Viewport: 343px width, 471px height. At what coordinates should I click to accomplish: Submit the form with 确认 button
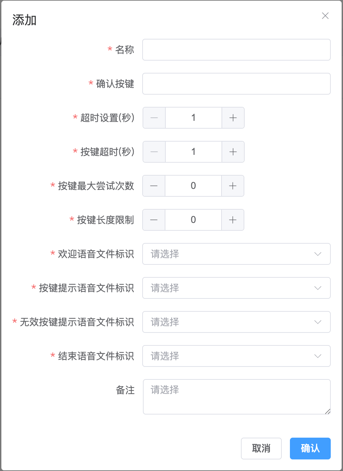(x=310, y=449)
